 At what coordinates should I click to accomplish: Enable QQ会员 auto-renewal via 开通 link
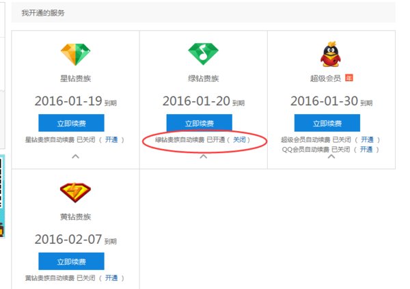tap(366, 150)
